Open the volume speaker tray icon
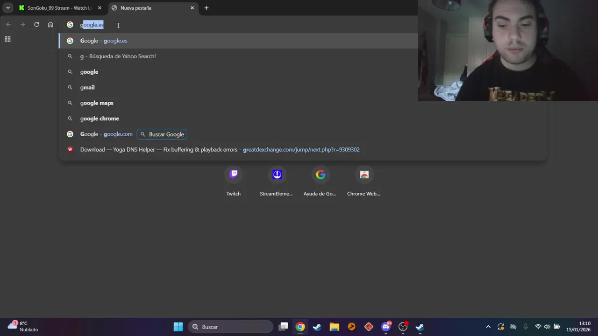The height and width of the screenshot is (336, 598). (x=547, y=327)
